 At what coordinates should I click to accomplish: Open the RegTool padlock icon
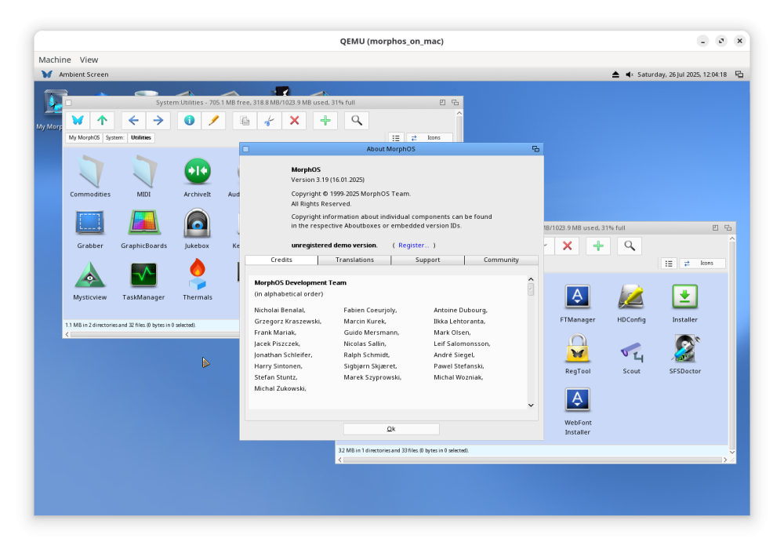coord(578,348)
